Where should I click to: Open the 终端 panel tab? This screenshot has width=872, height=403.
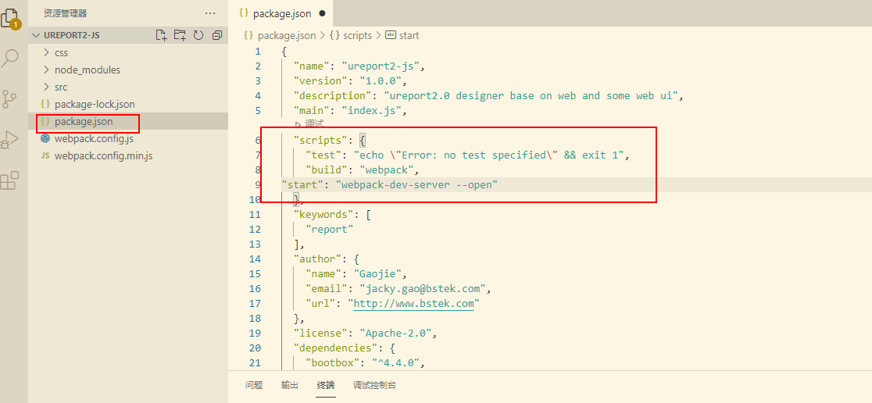click(x=326, y=385)
